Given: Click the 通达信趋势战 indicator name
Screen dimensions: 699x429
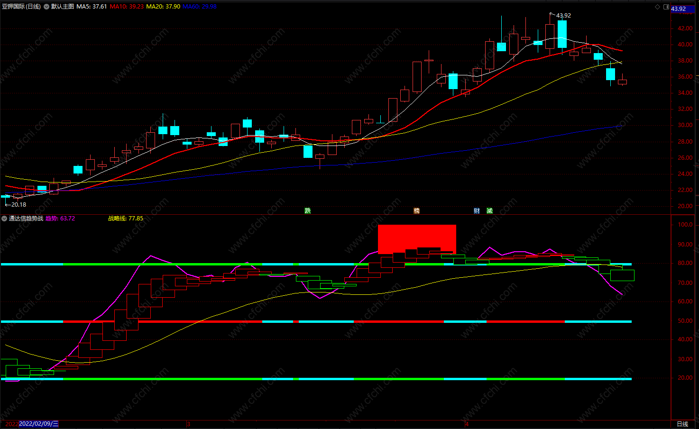Looking at the screenshot, I should [x=26, y=219].
